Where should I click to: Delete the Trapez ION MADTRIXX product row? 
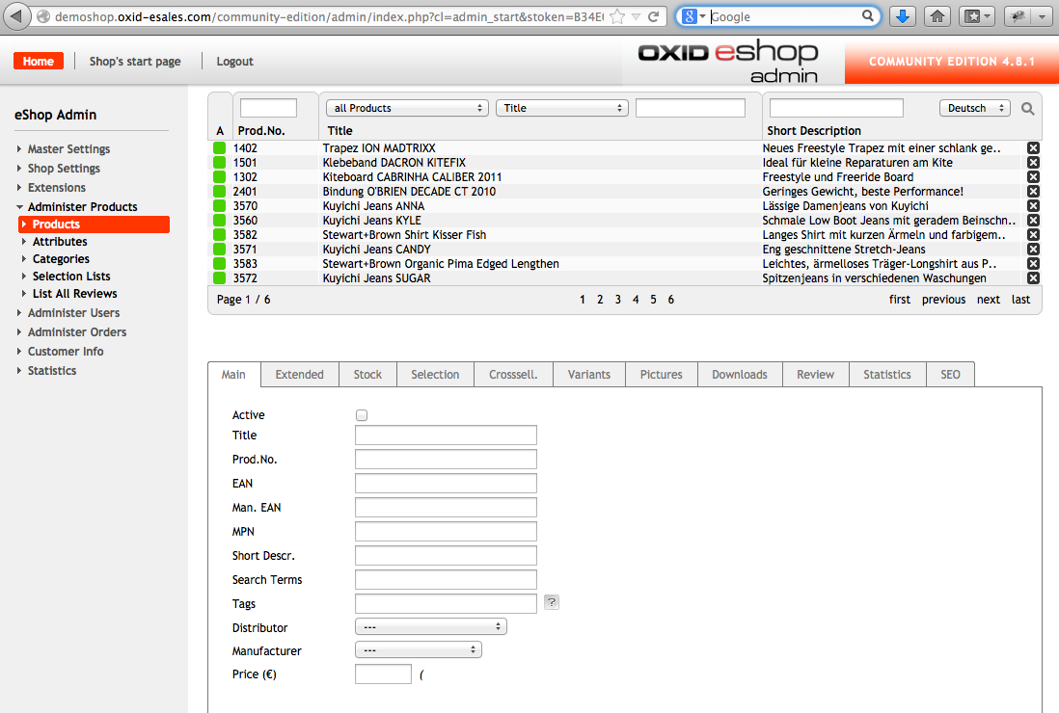[1033, 148]
